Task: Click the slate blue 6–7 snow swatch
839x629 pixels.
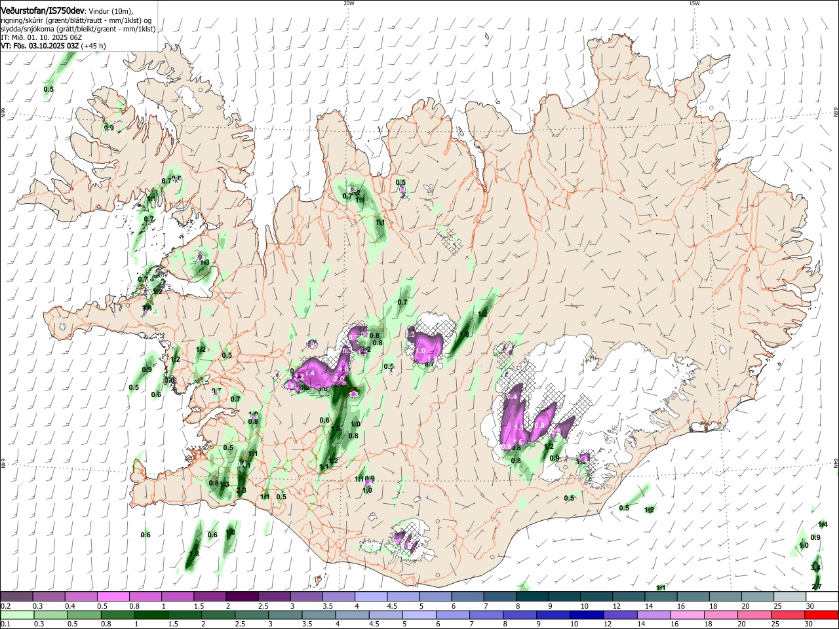Action: 467,596
